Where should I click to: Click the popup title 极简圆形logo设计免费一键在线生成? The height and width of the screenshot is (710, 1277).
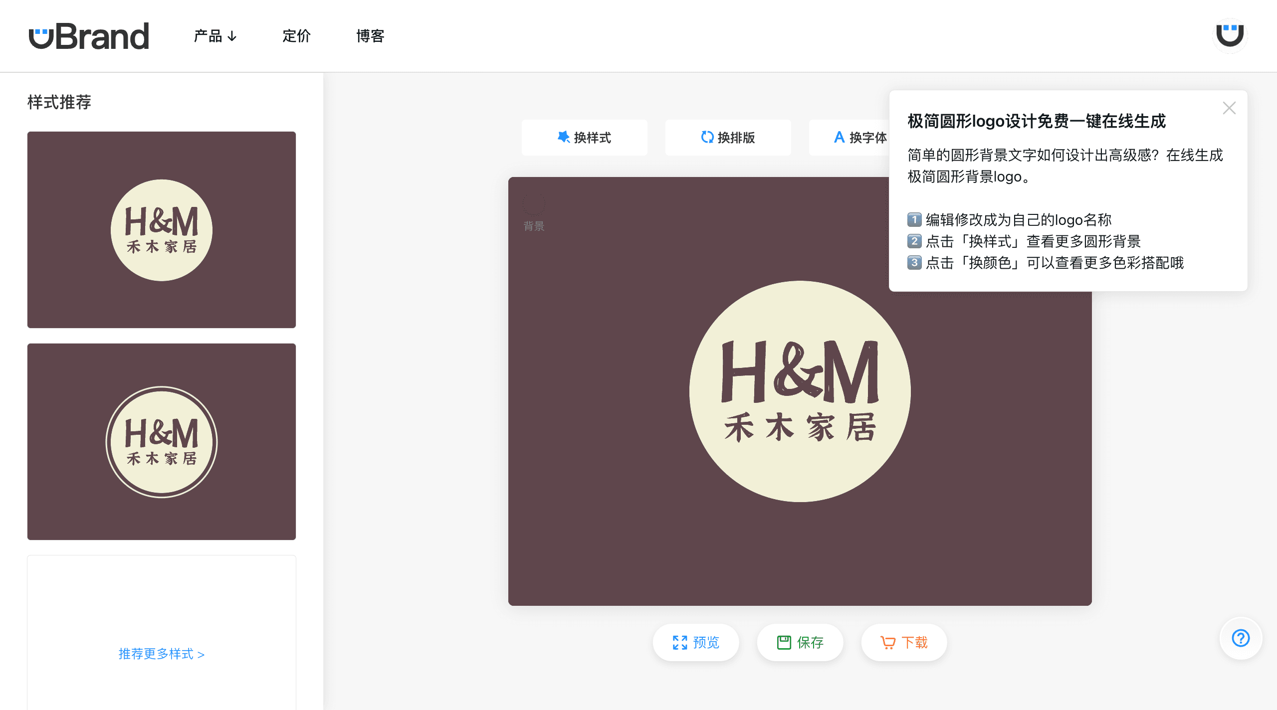(1036, 121)
